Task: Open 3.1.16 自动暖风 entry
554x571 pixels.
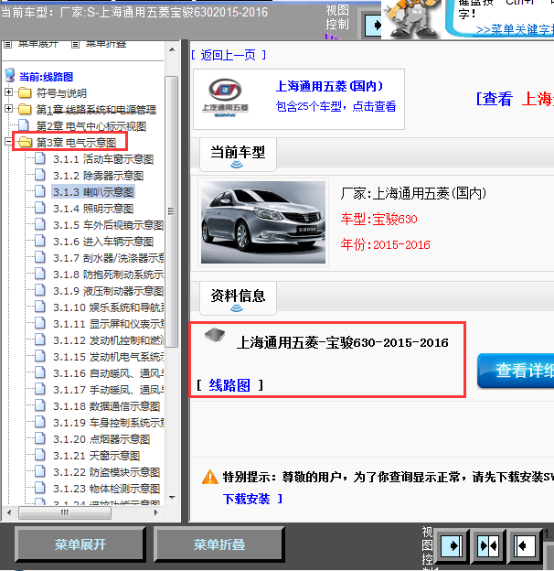Action: point(109,373)
